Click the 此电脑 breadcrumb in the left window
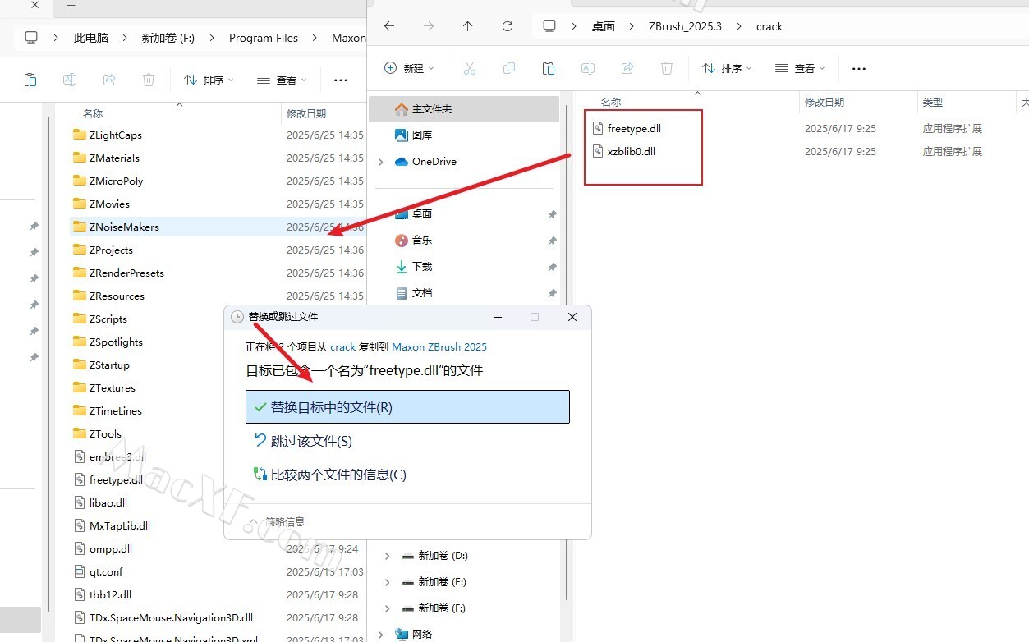Viewport: 1029px width, 642px height. click(91, 38)
